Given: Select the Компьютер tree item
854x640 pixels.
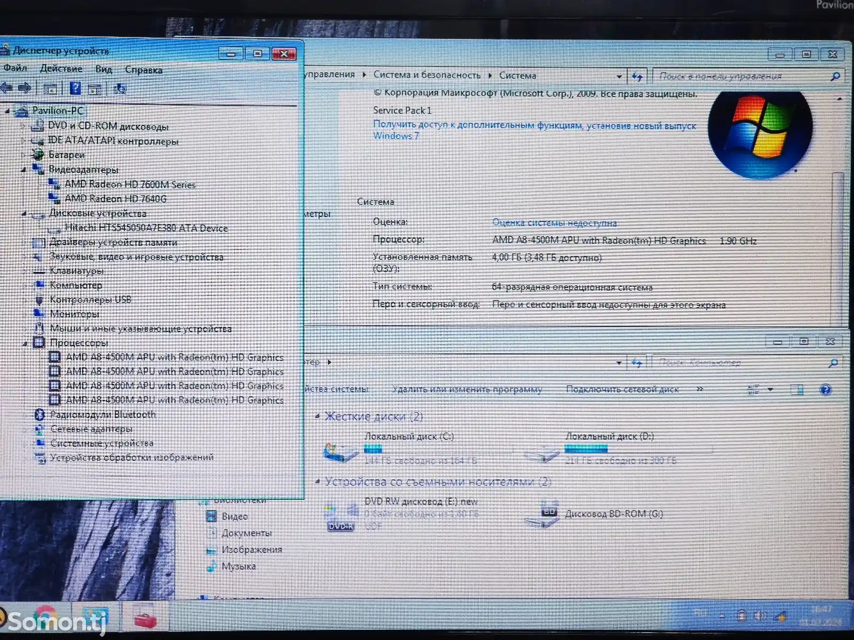Looking at the screenshot, I should point(76,285).
